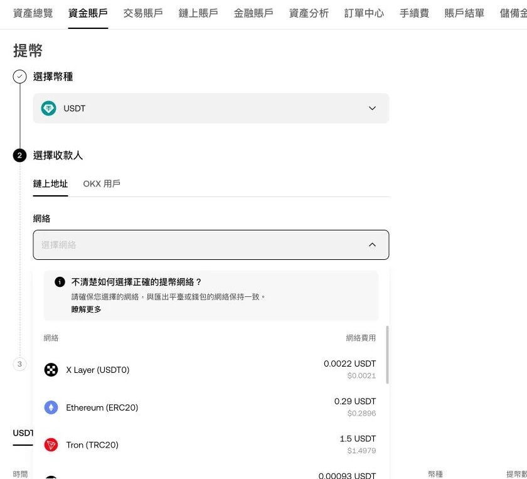Screen dimensions: 527x479
Task: Click the 時間 column header
Action: (20, 474)
